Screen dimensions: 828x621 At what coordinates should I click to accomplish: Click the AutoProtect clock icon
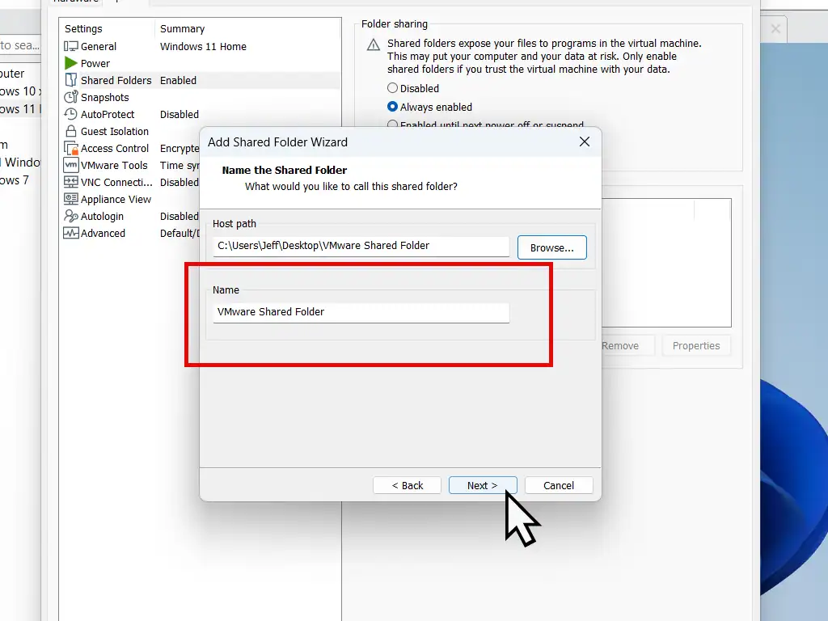(x=71, y=114)
